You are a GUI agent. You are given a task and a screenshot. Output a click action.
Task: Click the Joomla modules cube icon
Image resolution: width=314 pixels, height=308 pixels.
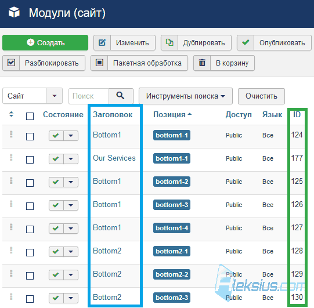(14, 12)
